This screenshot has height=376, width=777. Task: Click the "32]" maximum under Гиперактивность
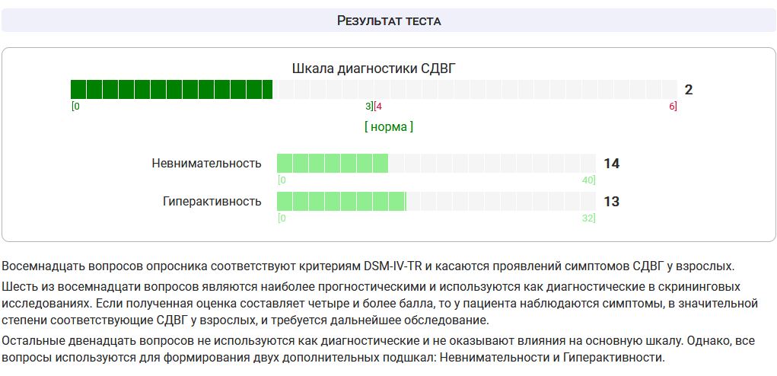click(x=588, y=218)
